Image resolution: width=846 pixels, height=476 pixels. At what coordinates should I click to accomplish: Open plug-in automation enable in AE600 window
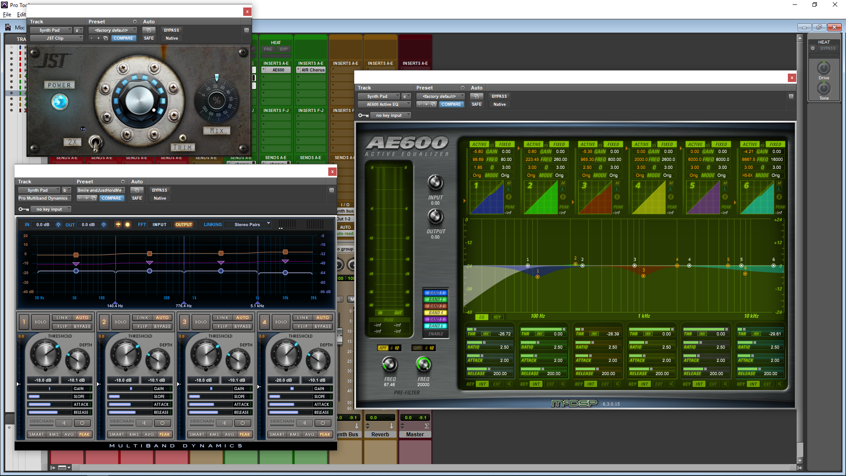point(476,97)
